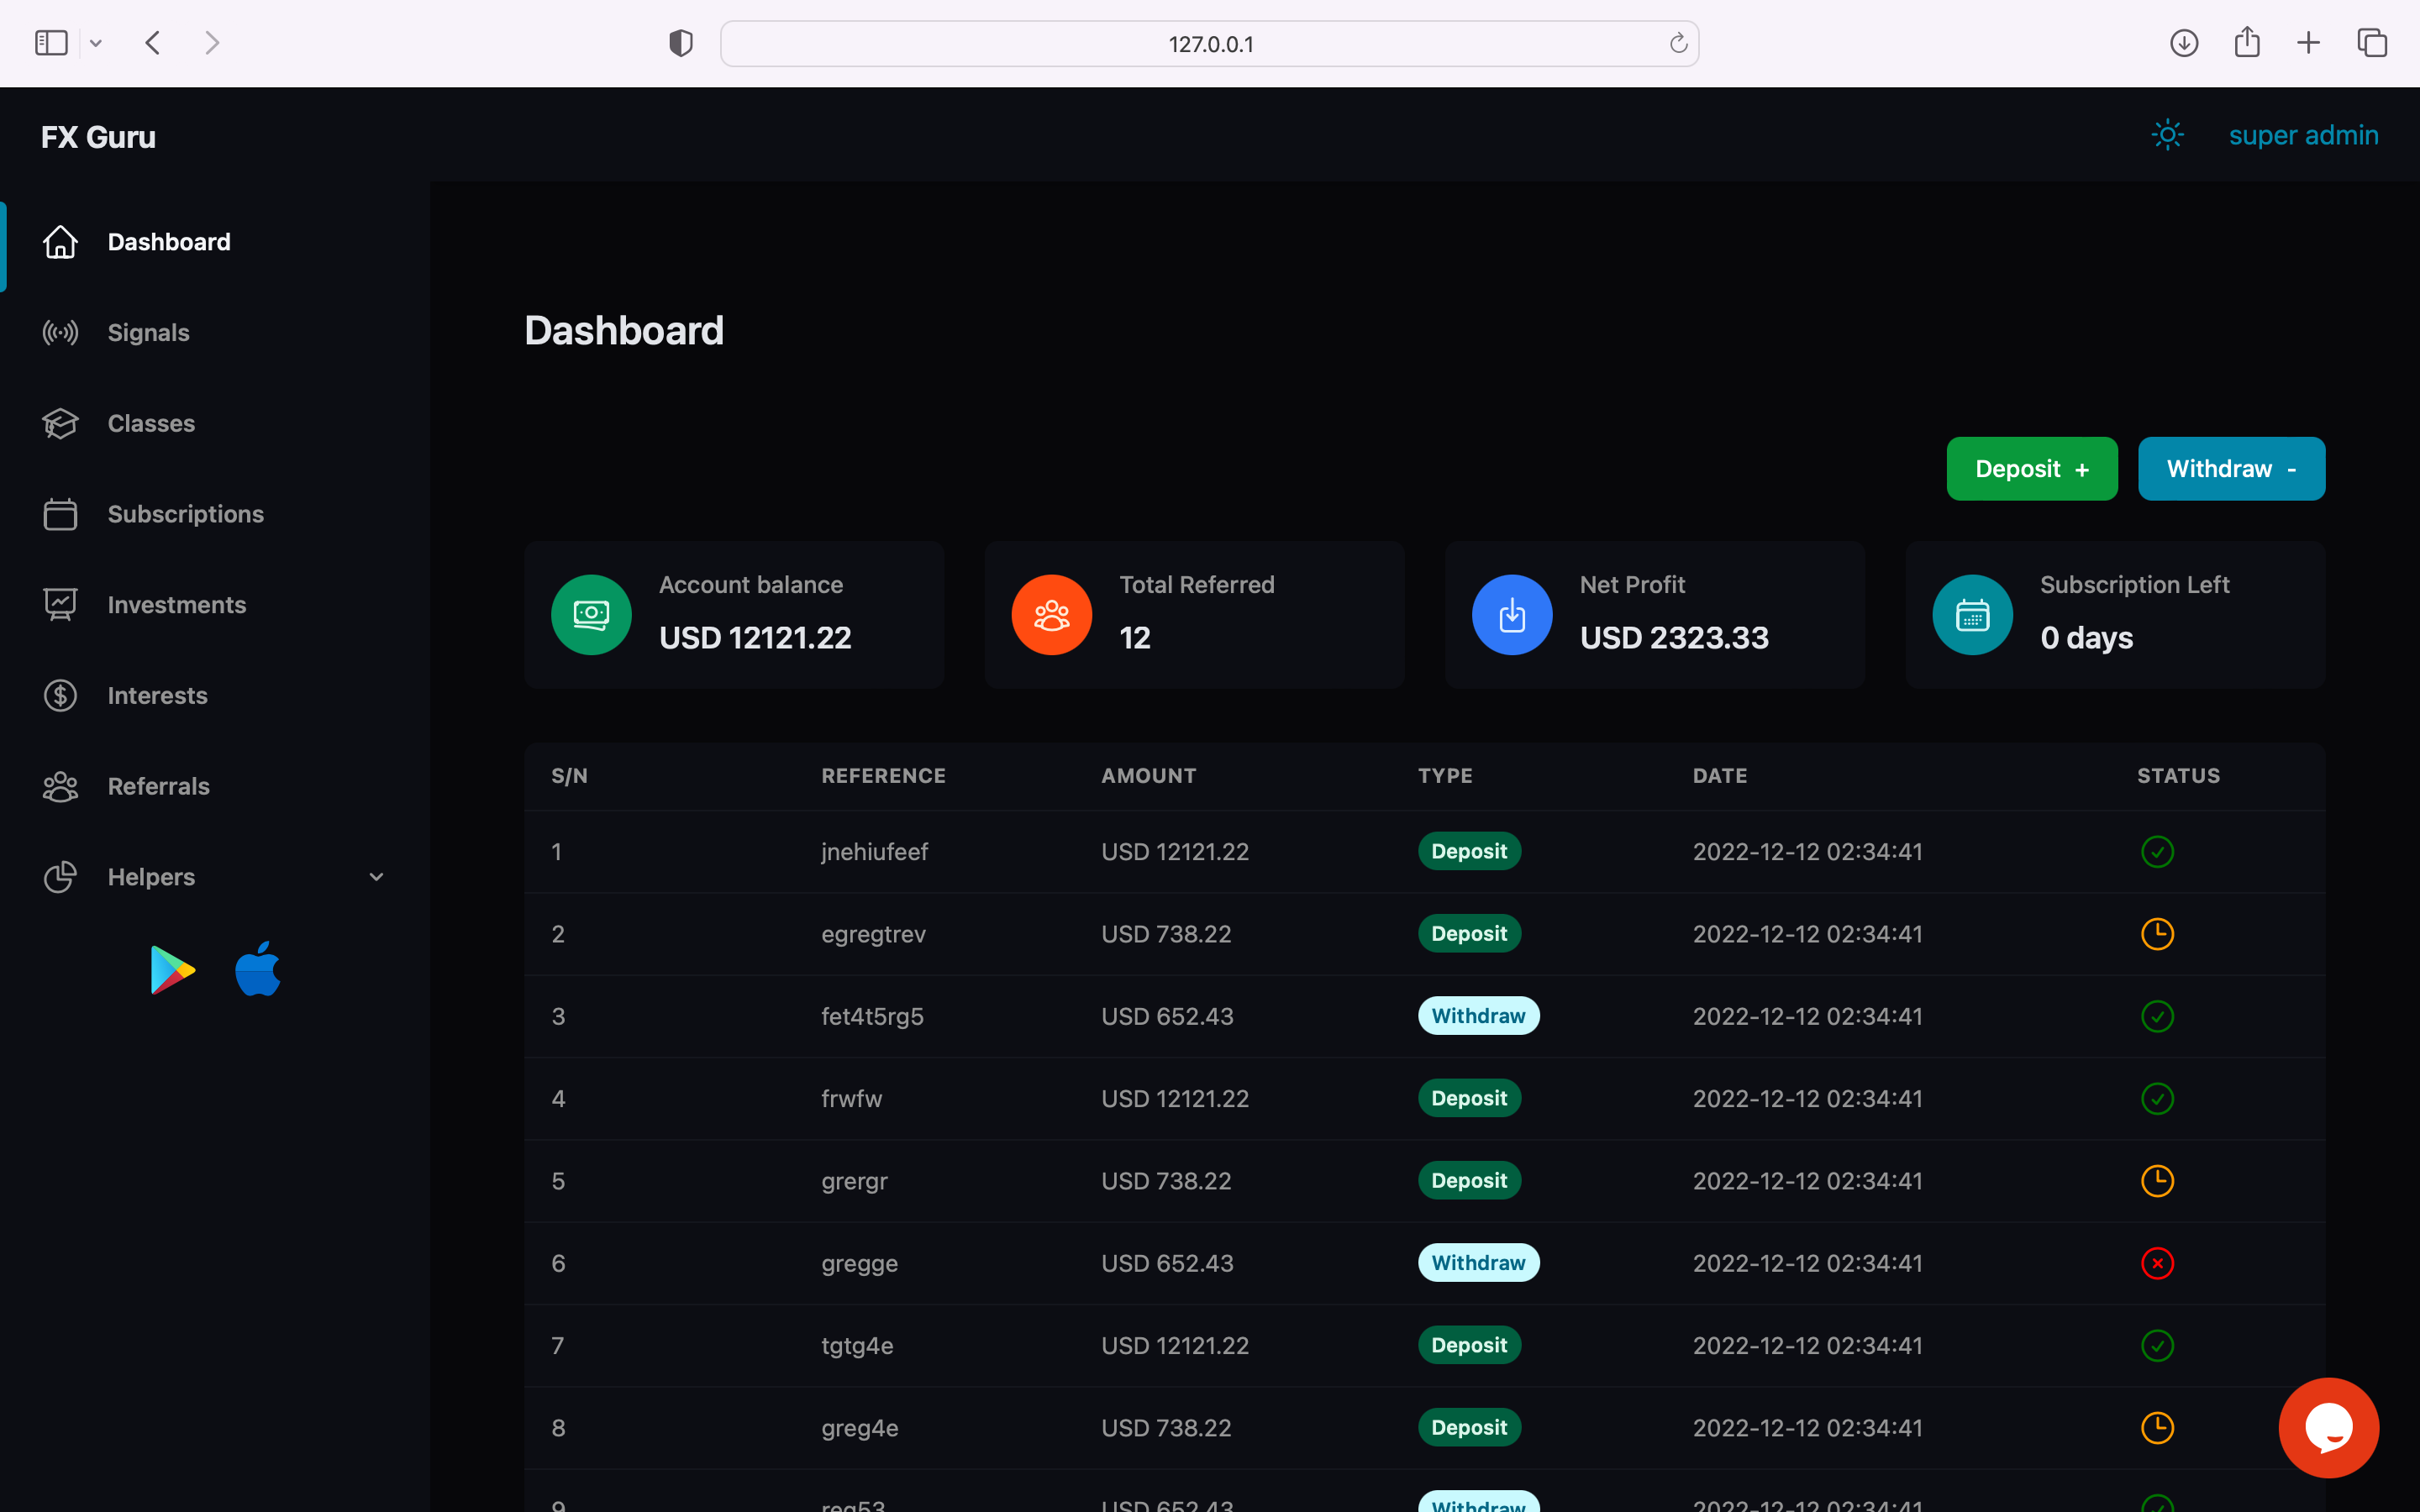Click the pending status icon for egregtrev
This screenshot has height=1512, width=2420.
(x=2157, y=934)
